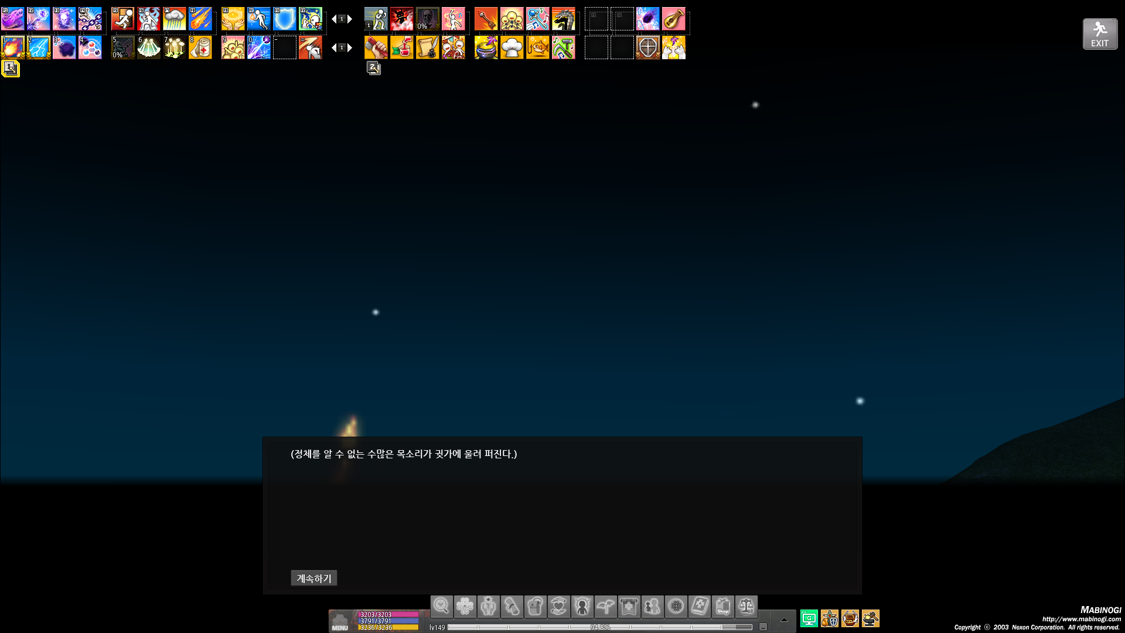Use the flaming arrow skill
The height and width of the screenshot is (633, 1125).
pos(486,19)
